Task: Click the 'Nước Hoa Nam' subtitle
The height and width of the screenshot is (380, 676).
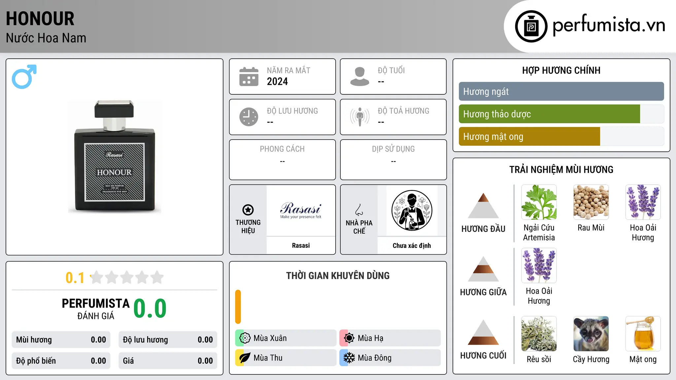Action: 46,38
